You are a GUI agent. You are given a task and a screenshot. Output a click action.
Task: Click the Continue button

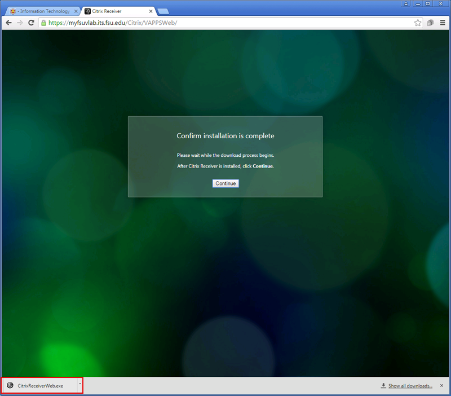225,183
